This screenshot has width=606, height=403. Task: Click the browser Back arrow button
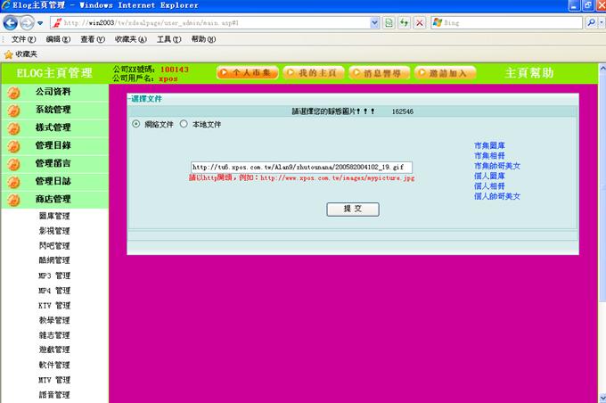[x=12, y=22]
